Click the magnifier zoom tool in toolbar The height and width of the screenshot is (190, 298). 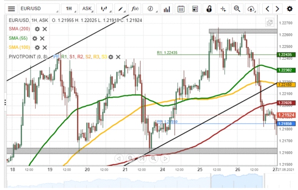point(237,9)
